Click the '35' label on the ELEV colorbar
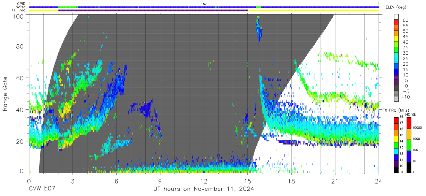 point(405,48)
